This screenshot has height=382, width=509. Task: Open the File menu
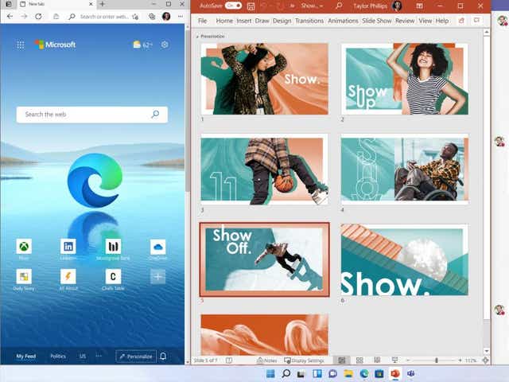202,21
